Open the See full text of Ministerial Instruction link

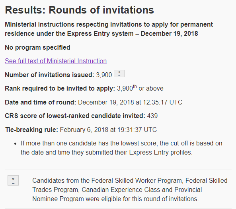pos(56,61)
